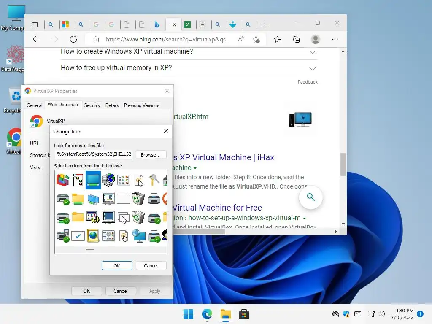
Task: Select the tree diagram icon
Action: pos(78,180)
